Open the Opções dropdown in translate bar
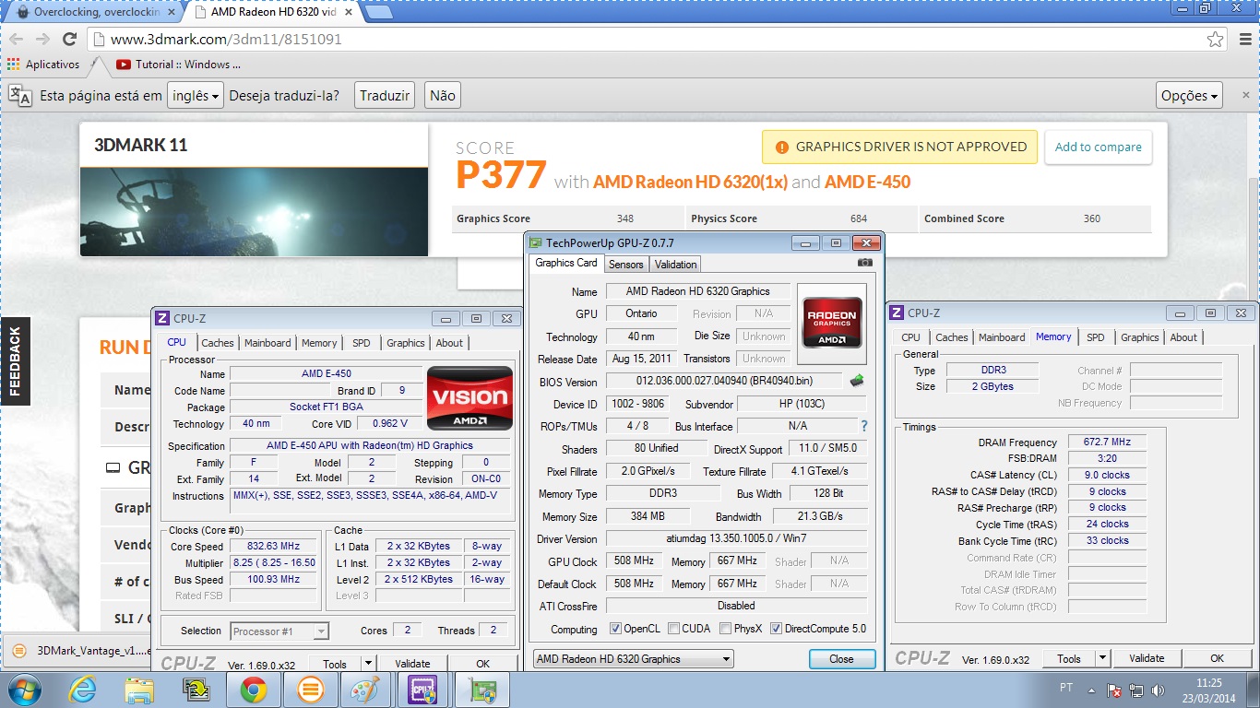 click(x=1189, y=95)
